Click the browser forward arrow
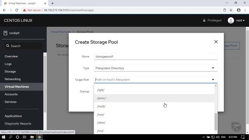The height and width of the screenshot is (140, 249). 11,10
